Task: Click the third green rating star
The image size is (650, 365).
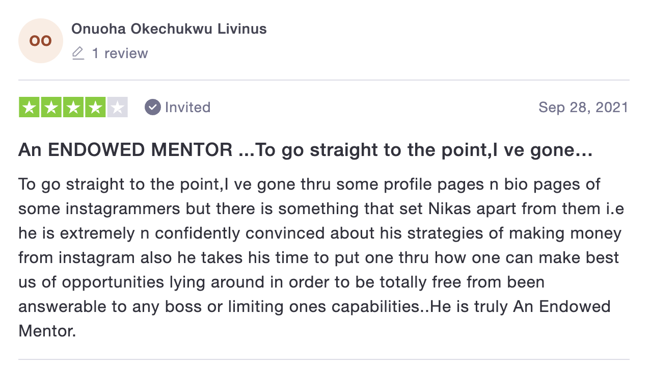Action: (73, 107)
